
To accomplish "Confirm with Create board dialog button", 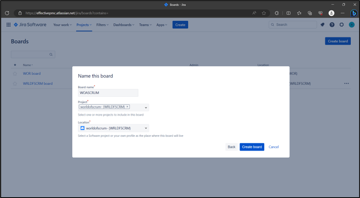I will click(252, 147).
